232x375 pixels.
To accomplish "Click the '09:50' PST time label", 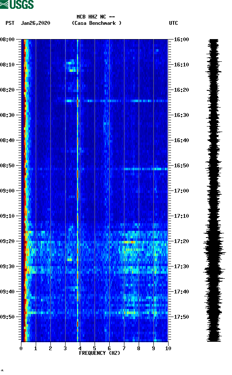I will coord(7,317).
